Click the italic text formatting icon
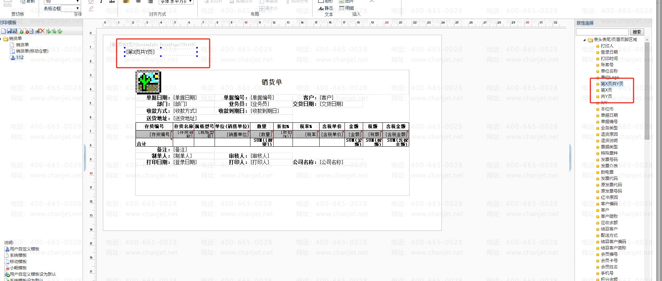Viewport: 662px width, 281px height. coord(101,2)
